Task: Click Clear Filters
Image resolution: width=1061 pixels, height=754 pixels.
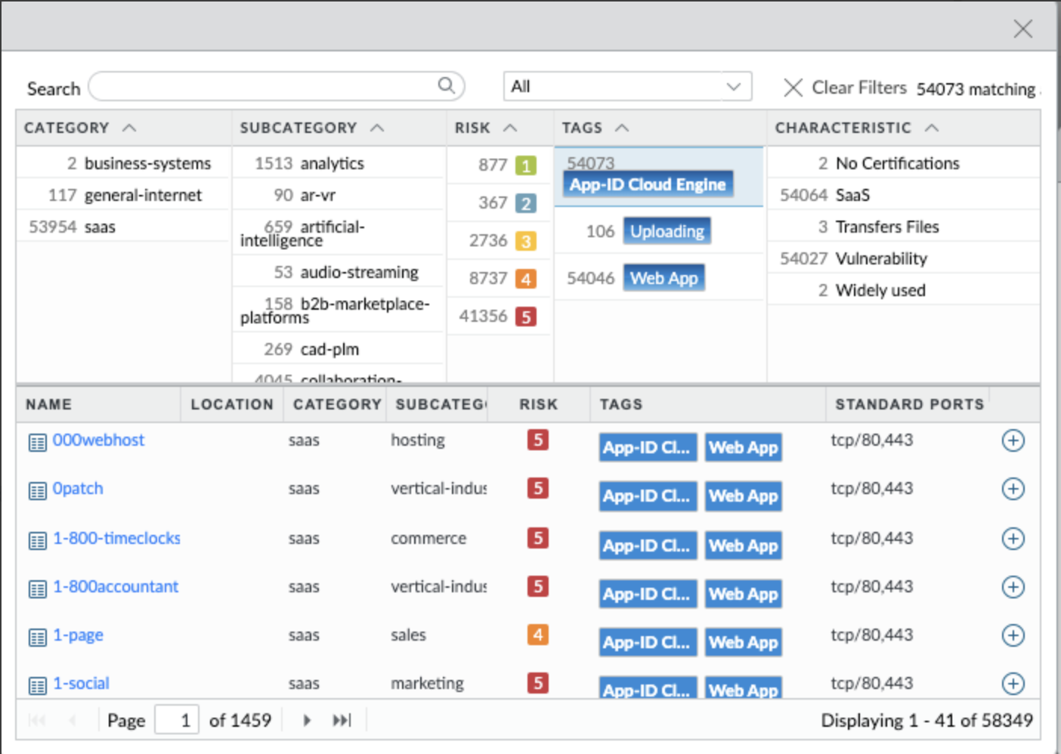Action: coord(858,88)
